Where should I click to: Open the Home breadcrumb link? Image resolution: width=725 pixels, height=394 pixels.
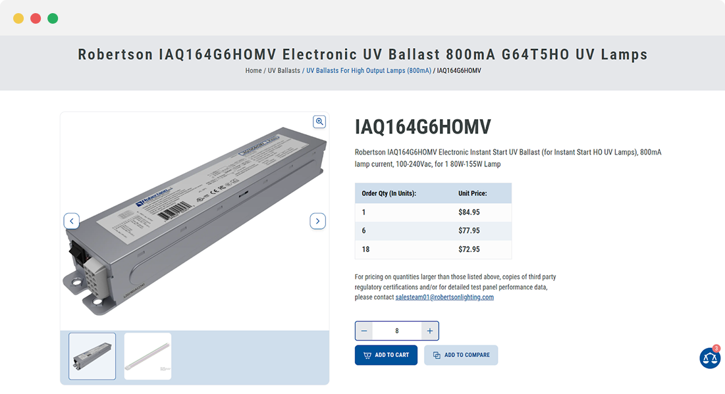[x=254, y=70]
